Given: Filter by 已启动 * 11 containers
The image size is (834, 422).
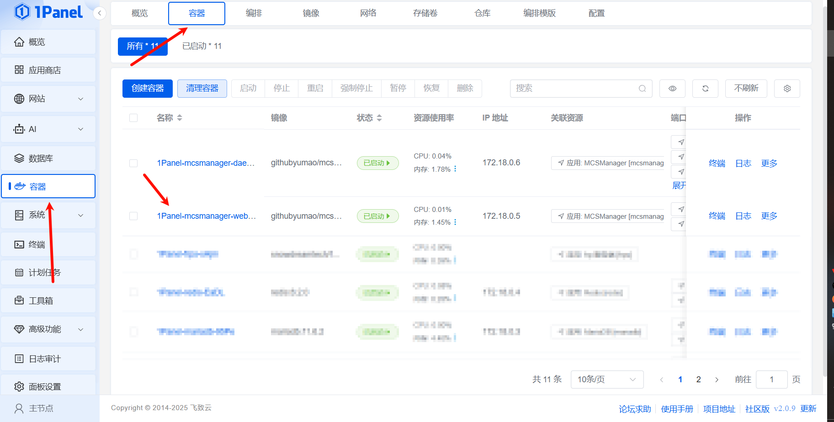Looking at the screenshot, I should [202, 46].
